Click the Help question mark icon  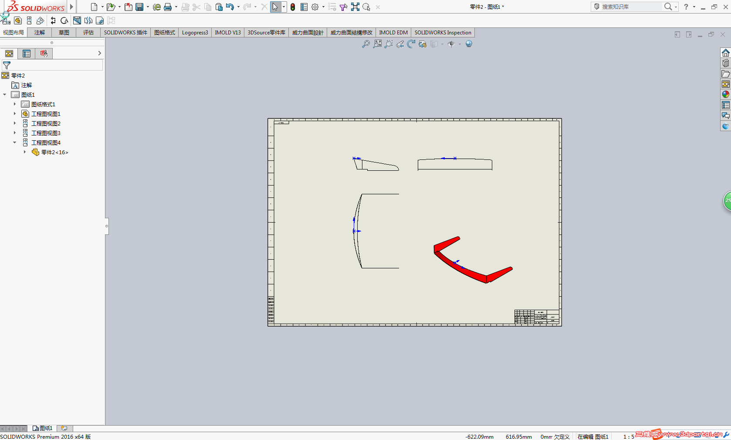pos(686,7)
